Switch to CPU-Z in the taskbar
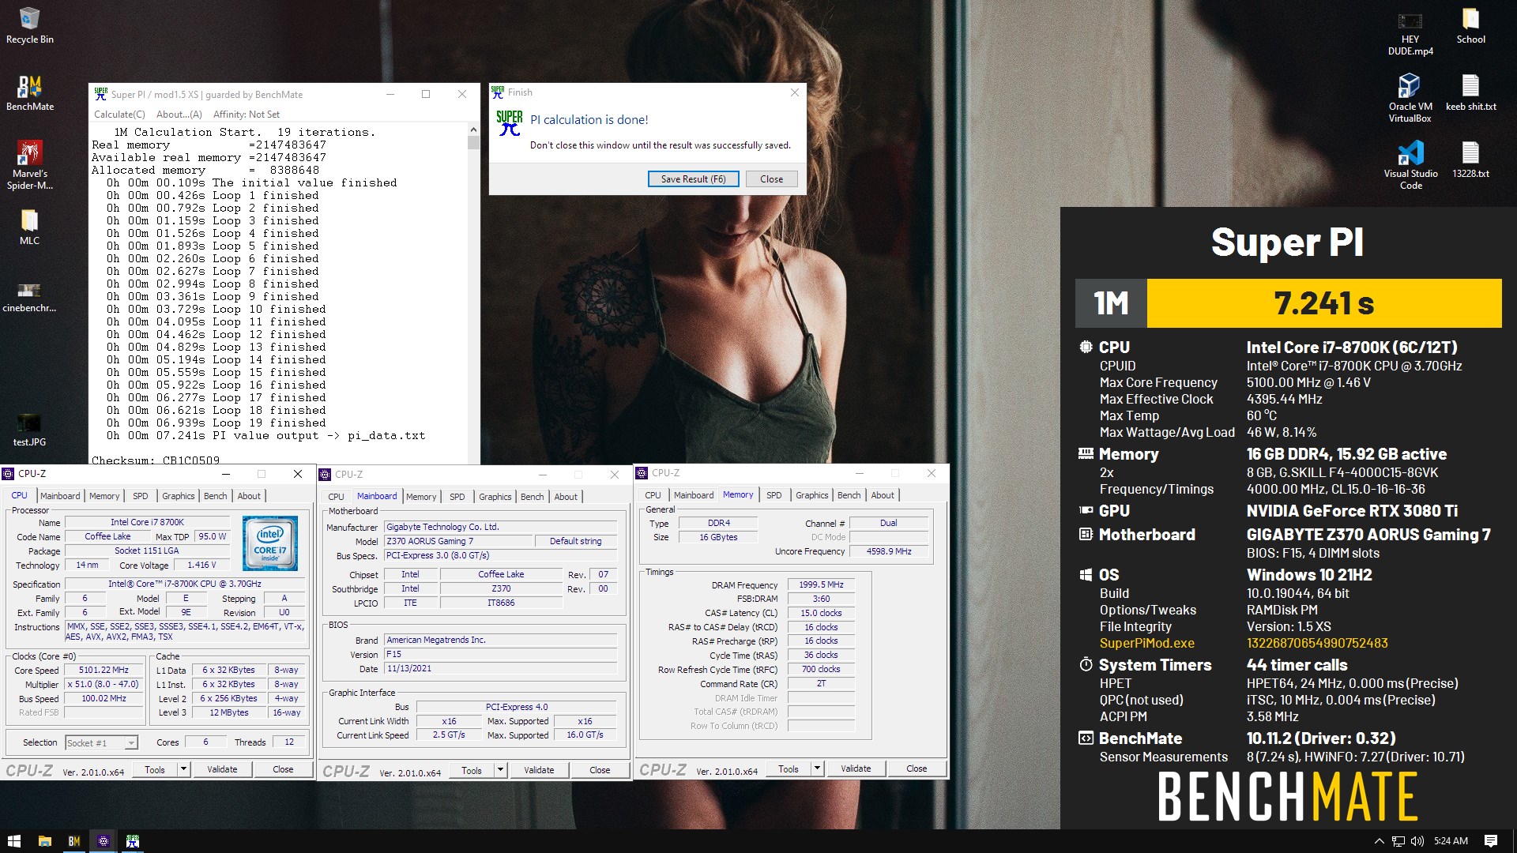 (x=104, y=841)
